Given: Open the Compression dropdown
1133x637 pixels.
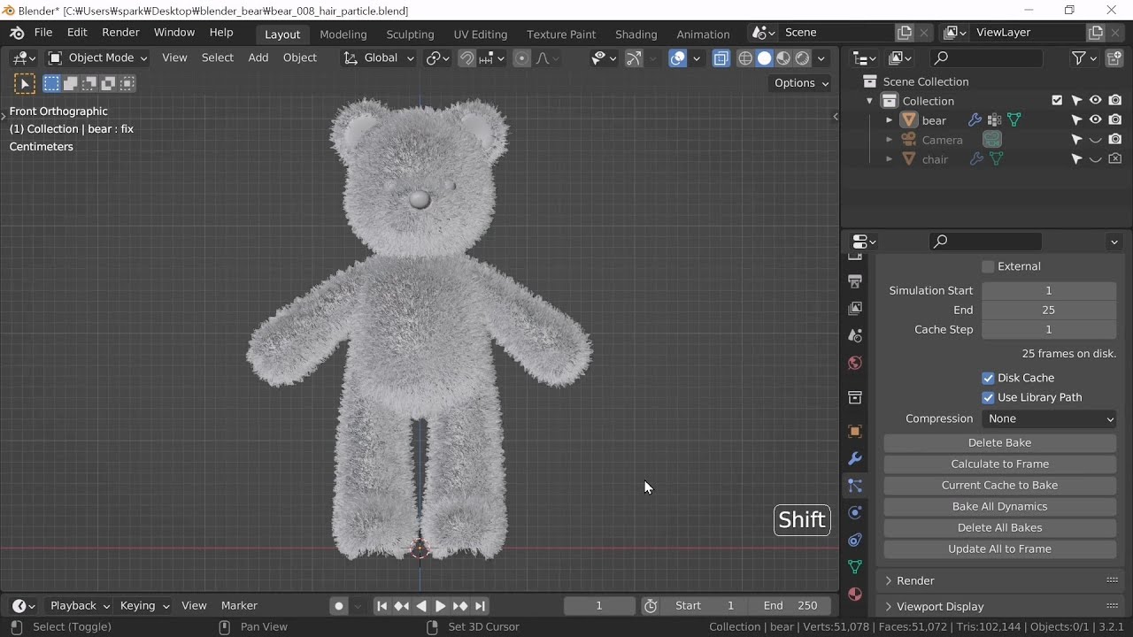Looking at the screenshot, I should coord(1049,418).
